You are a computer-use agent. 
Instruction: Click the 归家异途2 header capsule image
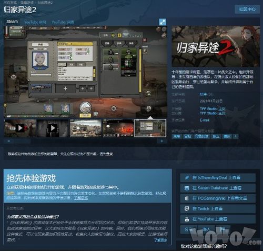[x=216, y=46]
